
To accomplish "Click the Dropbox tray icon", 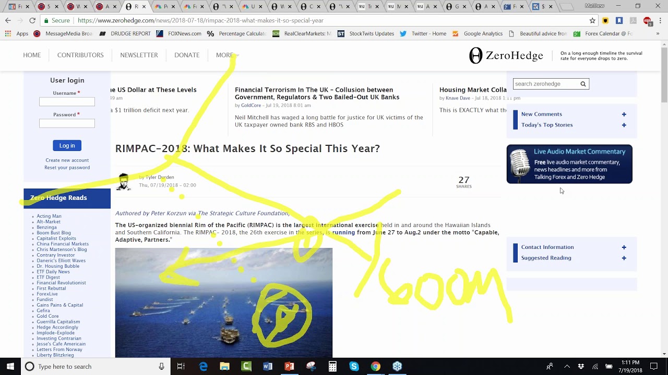I will pos(581,367).
